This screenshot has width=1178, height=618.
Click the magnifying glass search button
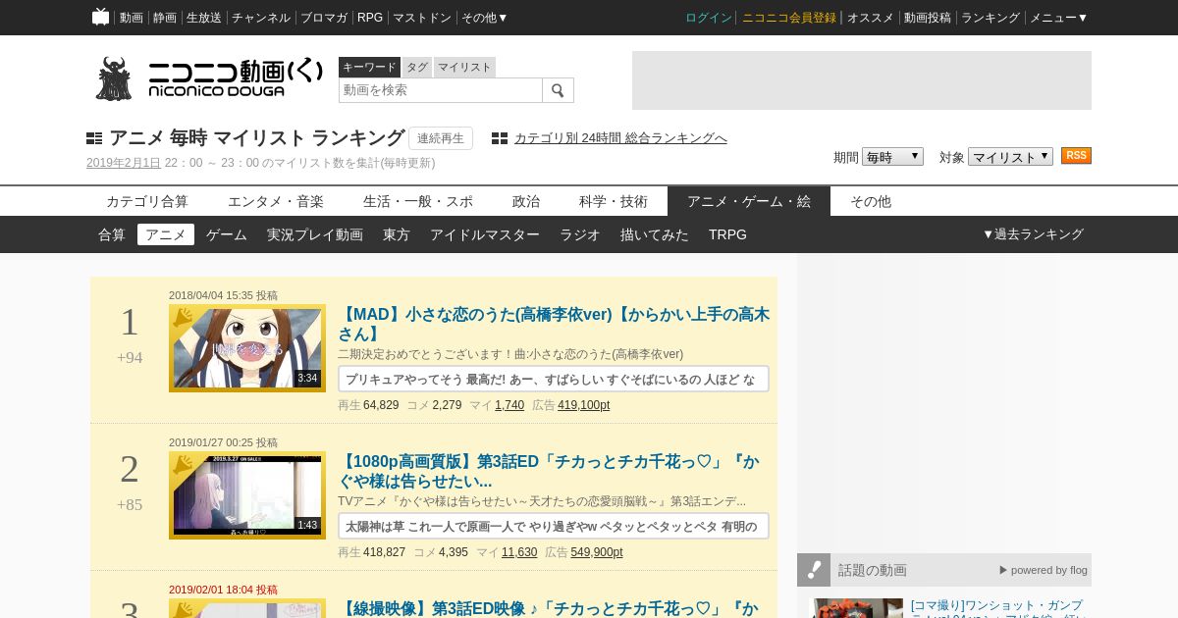pyautogui.click(x=558, y=90)
